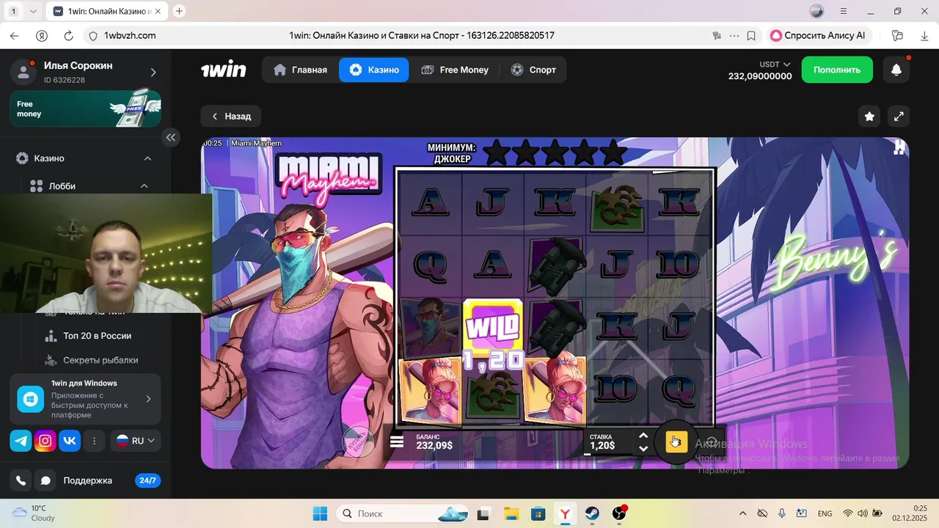Open the notifications bell

tap(896, 70)
